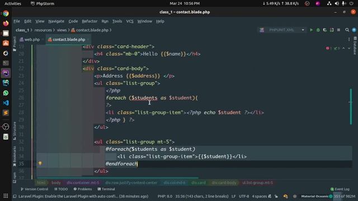
Task: Click contact.blade.php in the navigation breadcrumb
Action: [x=90, y=30]
